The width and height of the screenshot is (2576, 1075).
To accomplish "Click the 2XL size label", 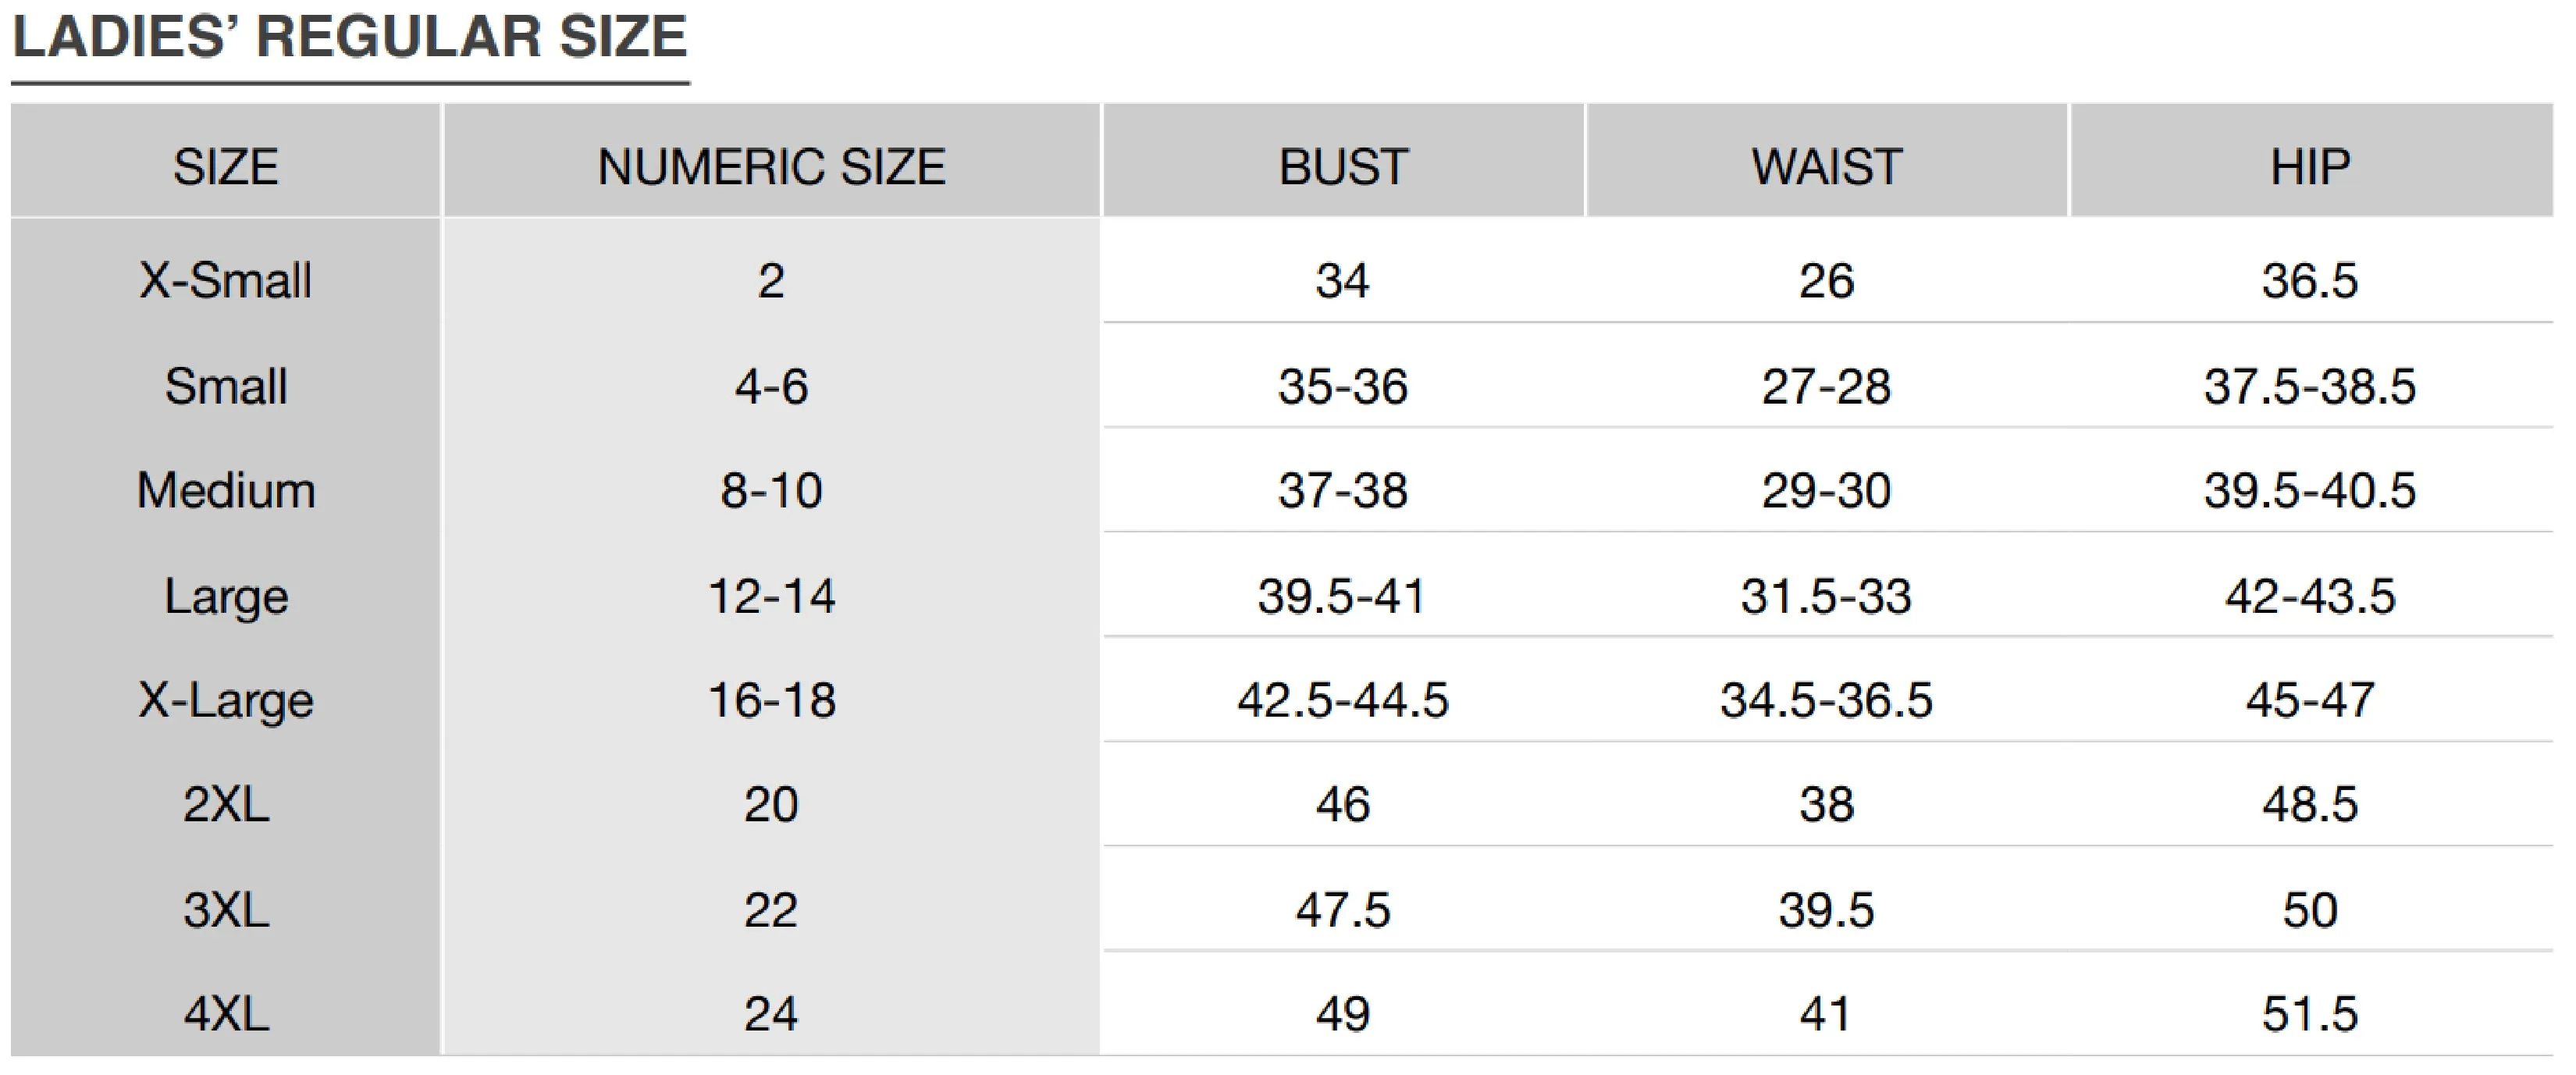I will pyautogui.click(x=226, y=804).
